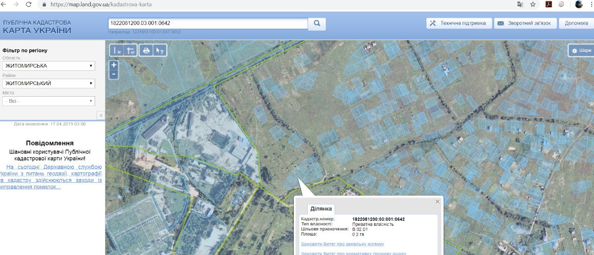Click the Фільтр по регіону heading
Screen dimensions: 594x255
[x=25, y=50]
